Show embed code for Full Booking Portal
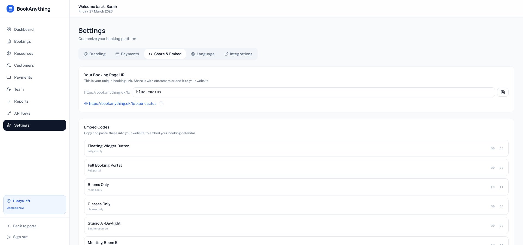 pyautogui.click(x=501, y=168)
